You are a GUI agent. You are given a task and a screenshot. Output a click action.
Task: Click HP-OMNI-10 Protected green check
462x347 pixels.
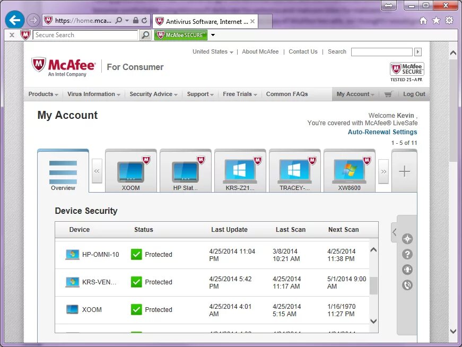[x=136, y=255]
